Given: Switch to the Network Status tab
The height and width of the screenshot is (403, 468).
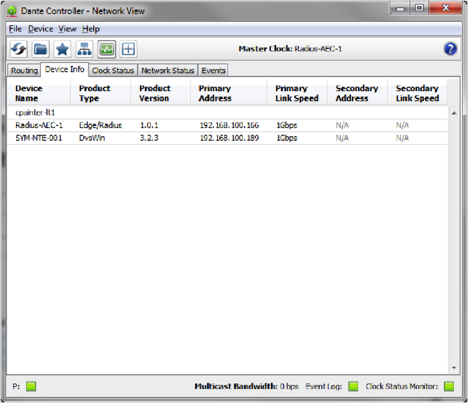Looking at the screenshot, I should (x=167, y=70).
